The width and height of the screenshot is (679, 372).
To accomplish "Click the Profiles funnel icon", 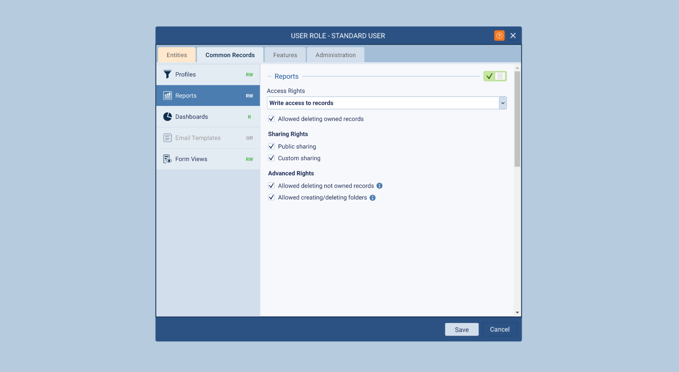I will point(167,75).
